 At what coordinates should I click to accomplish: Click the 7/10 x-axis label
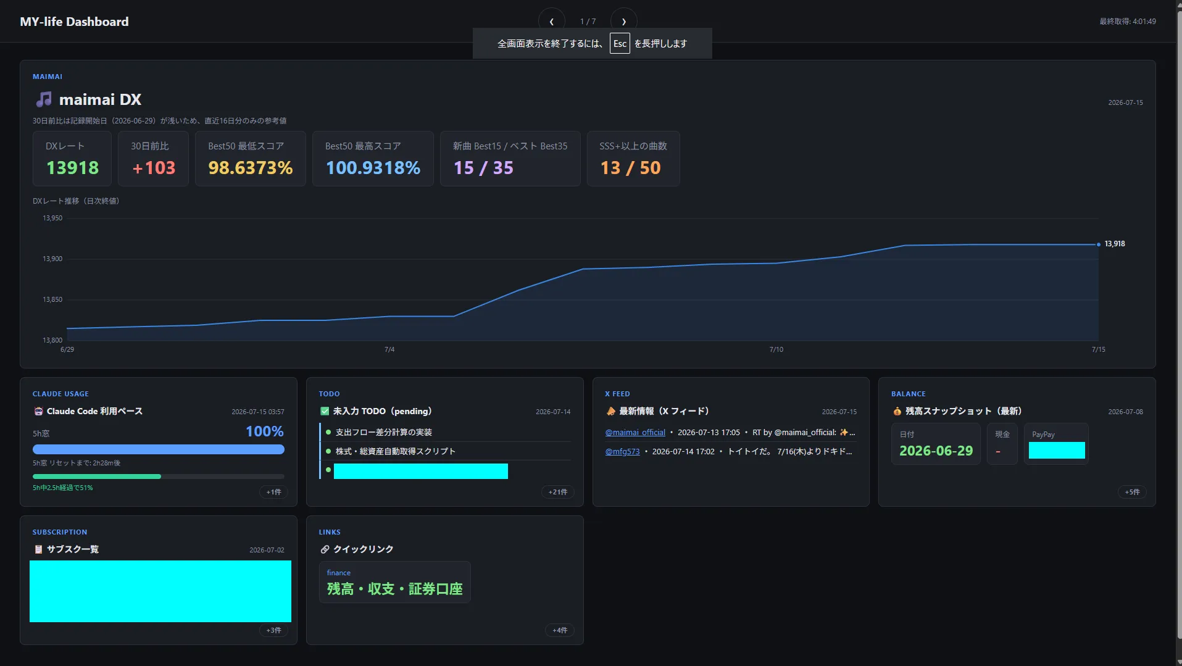pos(776,349)
